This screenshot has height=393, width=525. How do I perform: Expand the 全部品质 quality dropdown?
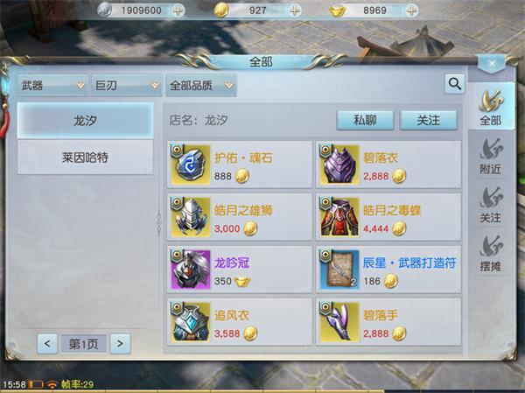click(x=201, y=86)
